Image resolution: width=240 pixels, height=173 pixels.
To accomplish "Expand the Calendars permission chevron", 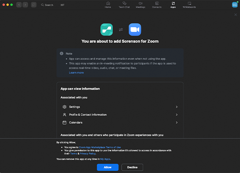I will click(x=177, y=123).
